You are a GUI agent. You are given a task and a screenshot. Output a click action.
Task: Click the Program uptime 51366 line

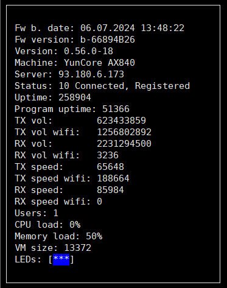(x=72, y=109)
